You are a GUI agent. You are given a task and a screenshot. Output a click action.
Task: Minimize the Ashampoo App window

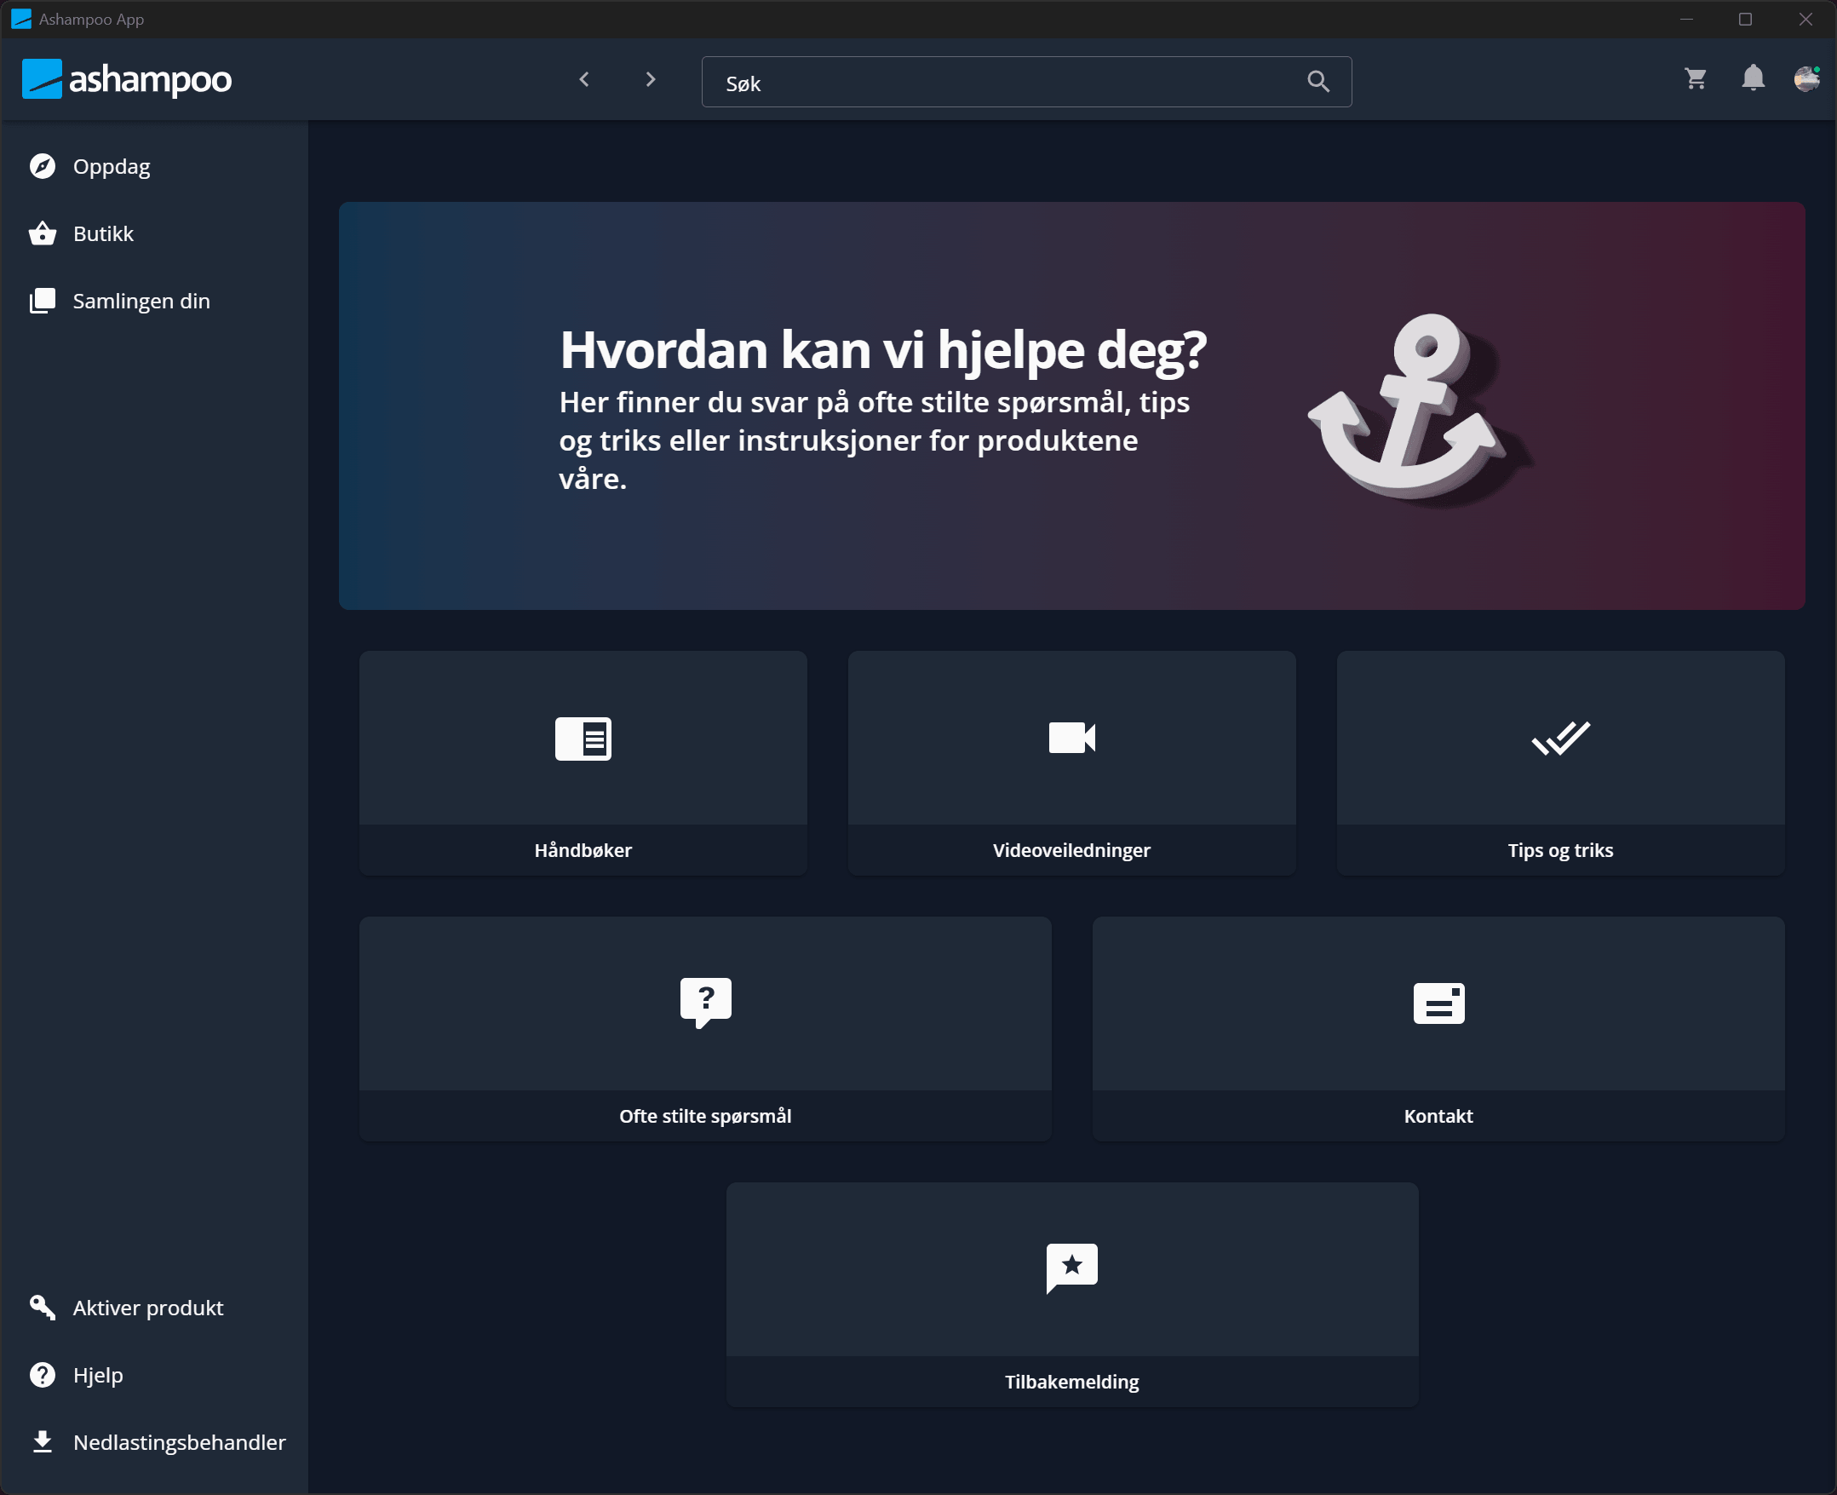(x=1686, y=19)
